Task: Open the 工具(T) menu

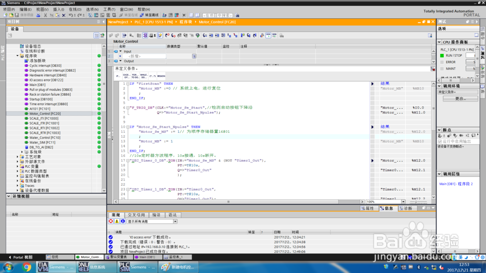Action: (109, 9)
